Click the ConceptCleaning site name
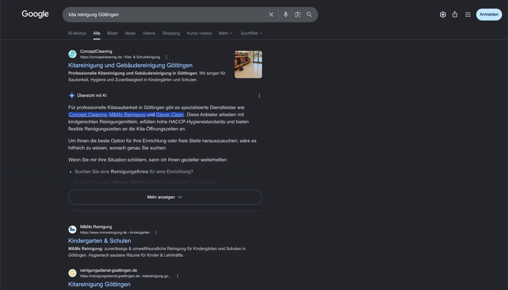 pyautogui.click(x=96, y=51)
